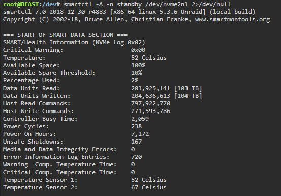The width and height of the screenshot is (281, 196).
Task: Click the Critical Comp. Temperature Time label
Action: (59, 172)
